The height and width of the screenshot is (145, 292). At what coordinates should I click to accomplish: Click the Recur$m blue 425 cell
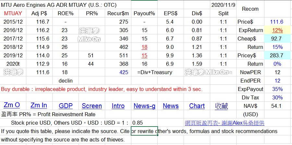coord(124,72)
